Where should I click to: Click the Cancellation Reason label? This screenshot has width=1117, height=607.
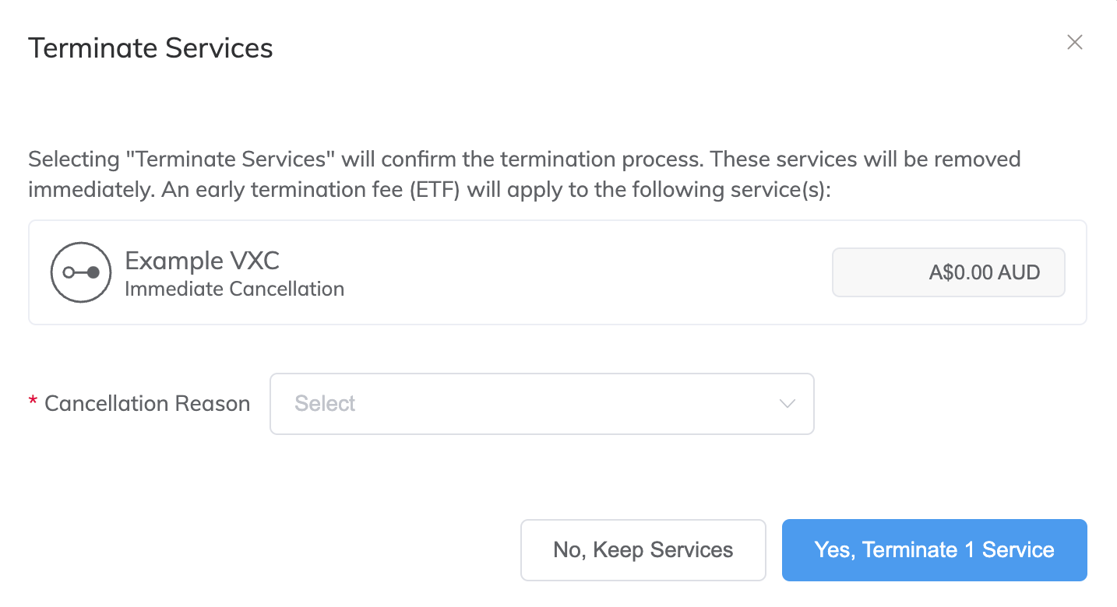[147, 403]
